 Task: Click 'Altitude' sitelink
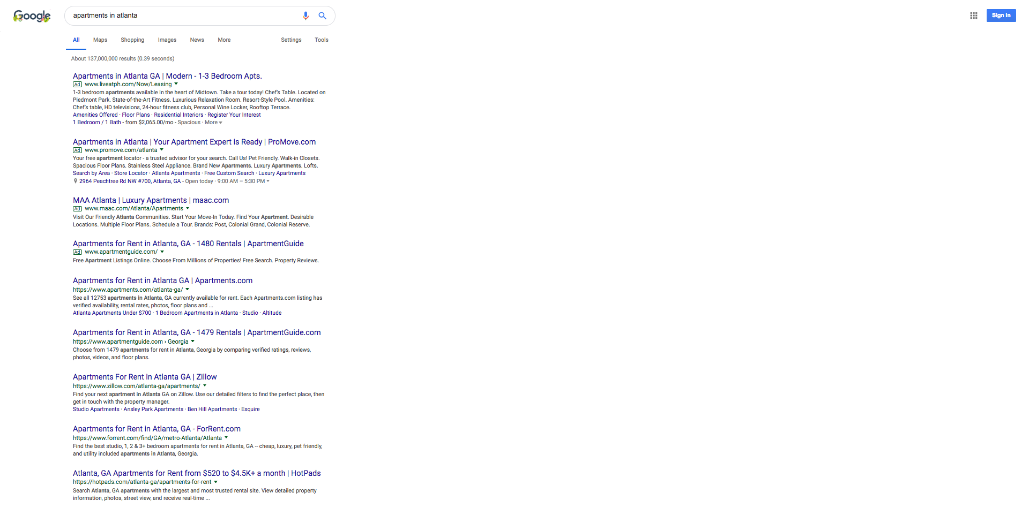click(272, 313)
